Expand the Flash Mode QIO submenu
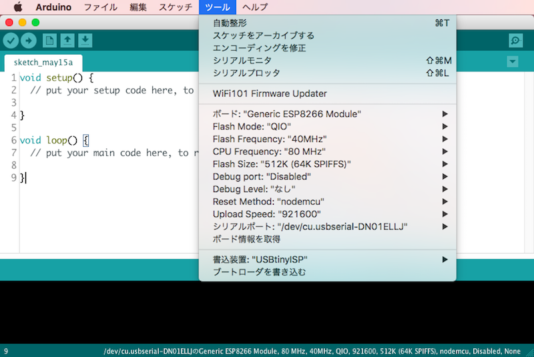 pos(327,127)
